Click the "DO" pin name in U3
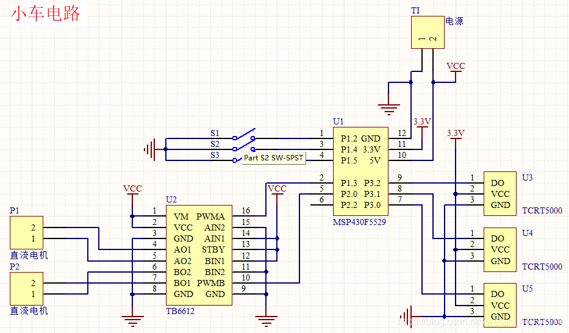Screen dimensions: 569x333 click(498, 183)
